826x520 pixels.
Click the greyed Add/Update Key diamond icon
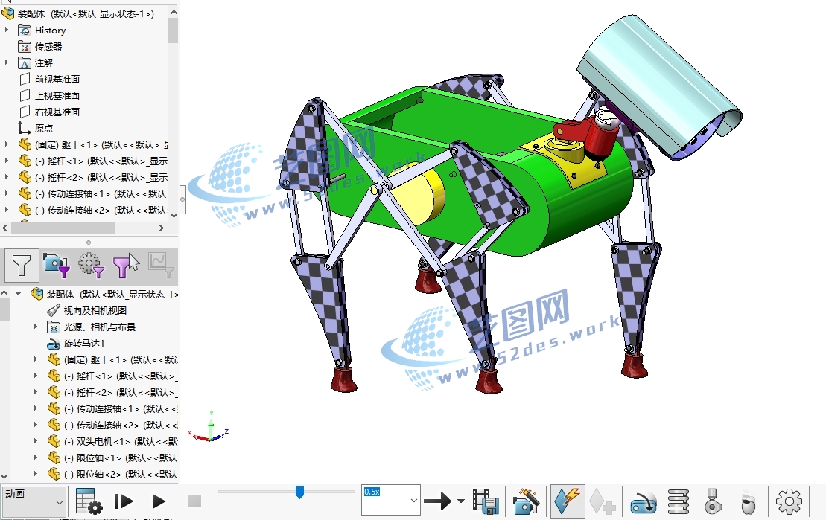(602, 501)
